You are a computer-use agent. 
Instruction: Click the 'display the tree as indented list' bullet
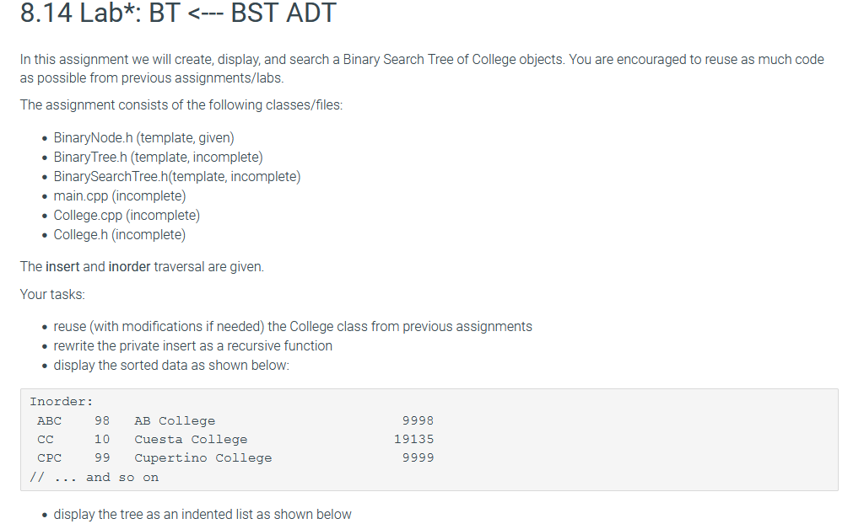[202, 514]
